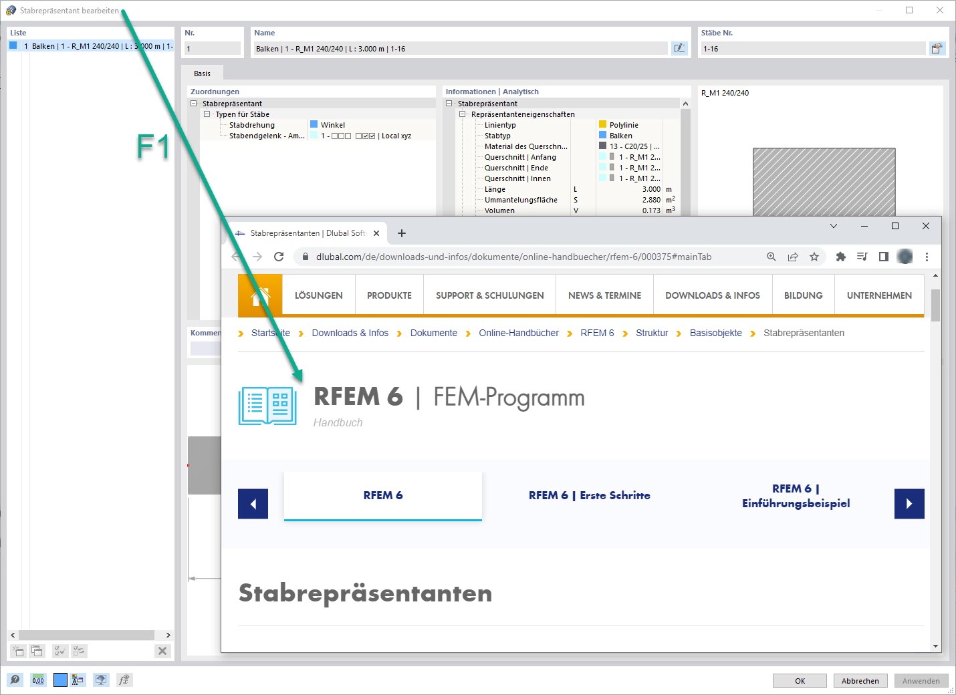Go to next page with browser forward arrow
The image size is (956, 695).
pyautogui.click(x=257, y=257)
